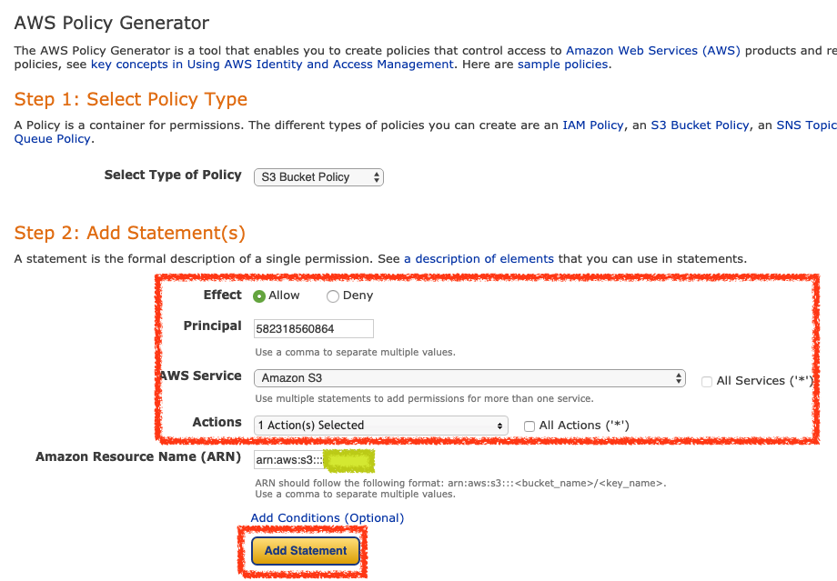Focus the Principal input field

pos(313,329)
